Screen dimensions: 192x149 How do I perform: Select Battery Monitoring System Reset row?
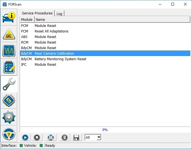[105, 59]
